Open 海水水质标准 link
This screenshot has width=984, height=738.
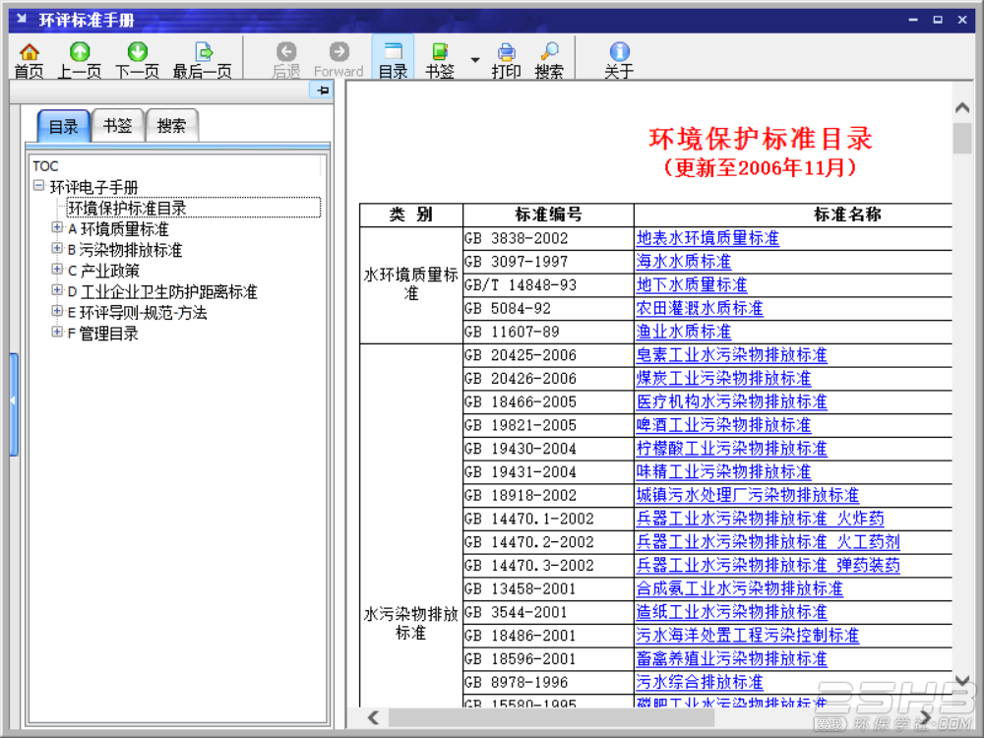[x=684, y=262]
